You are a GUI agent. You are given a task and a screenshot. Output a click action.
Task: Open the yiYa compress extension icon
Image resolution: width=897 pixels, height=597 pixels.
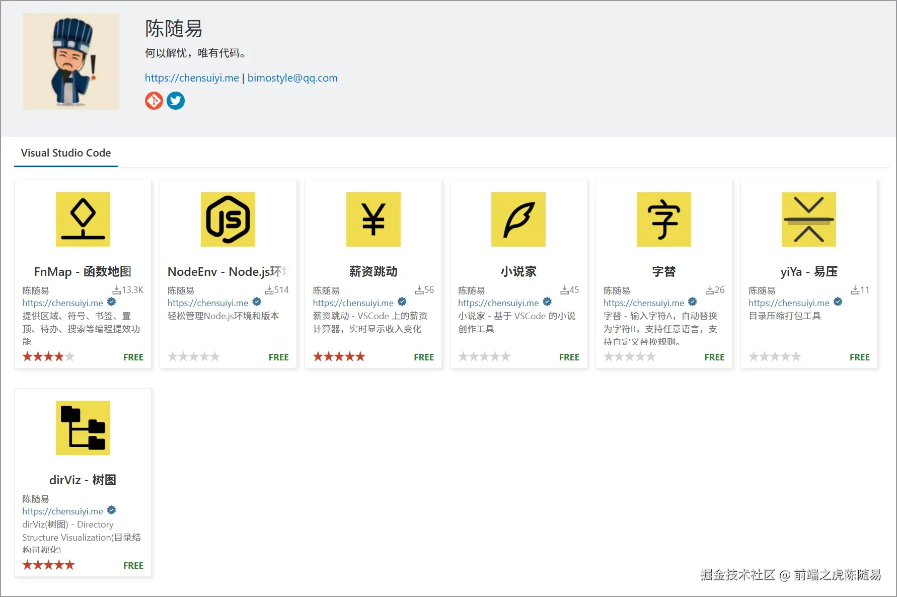tap(809, 219)
